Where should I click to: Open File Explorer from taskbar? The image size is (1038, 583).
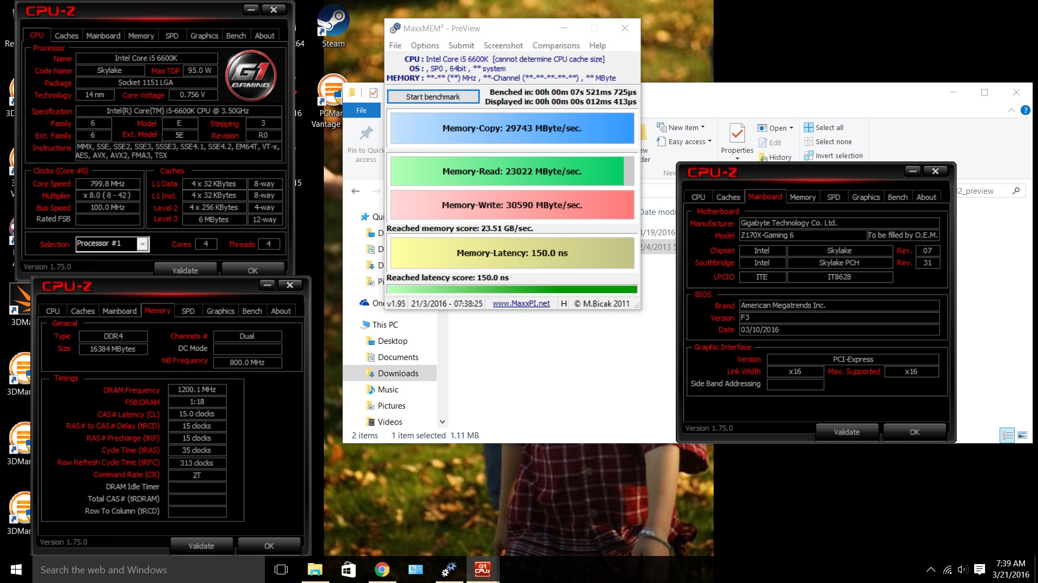pyautogui.click(x=315, y=570)
